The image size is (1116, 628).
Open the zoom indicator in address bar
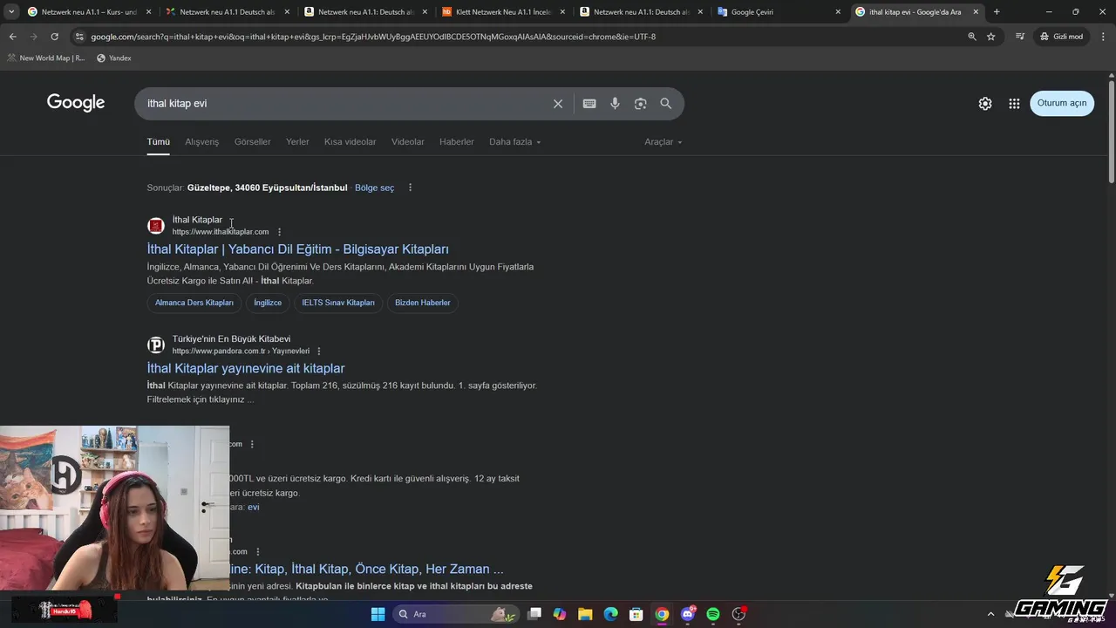pyautogui.click(x=972, y=37)
